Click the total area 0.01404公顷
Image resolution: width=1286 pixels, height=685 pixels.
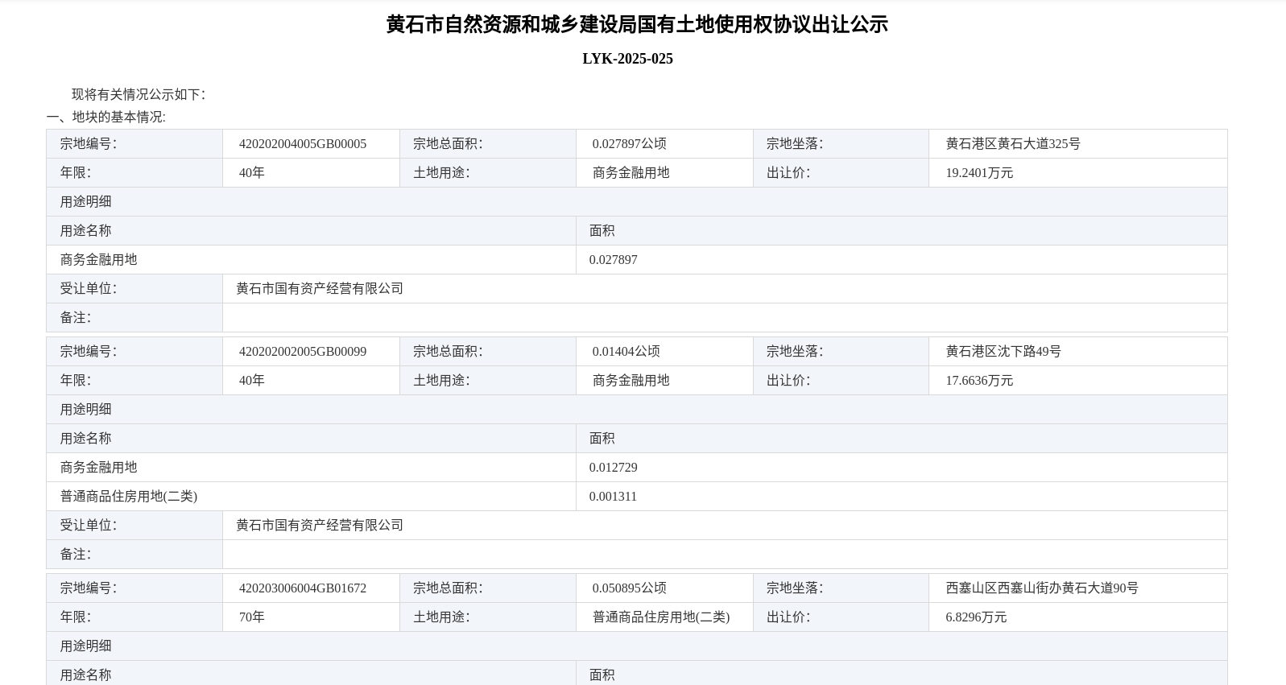coord(626,352)
